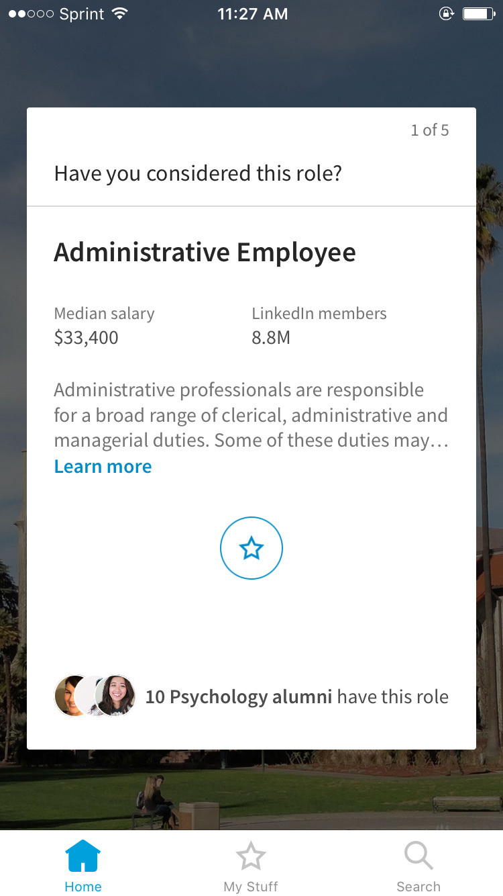Tap the Search magnifying glass icon
This screenshot has height=896, width=503.
418,856
